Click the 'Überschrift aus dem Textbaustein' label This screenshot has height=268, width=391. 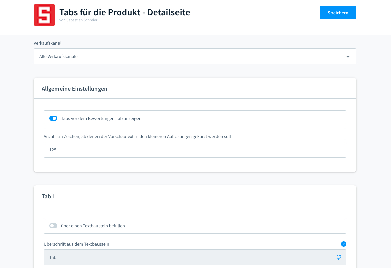point(76,244)
